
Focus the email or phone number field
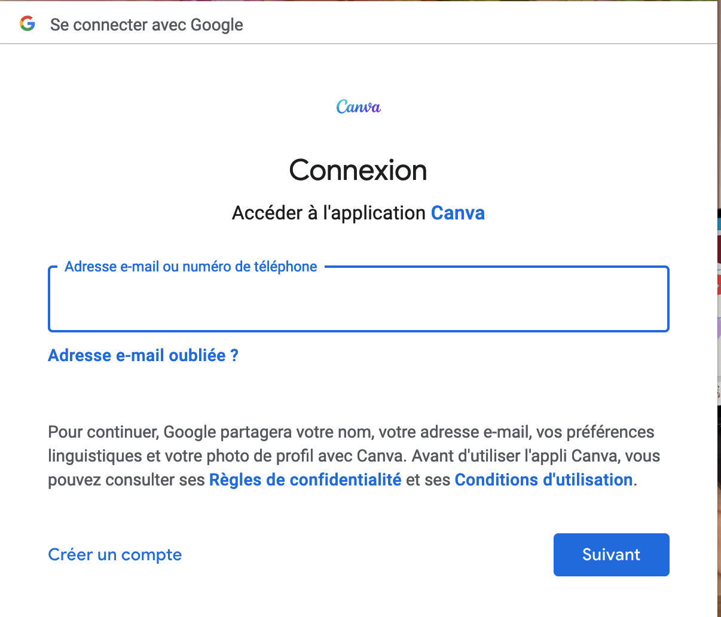pos(359,299)
